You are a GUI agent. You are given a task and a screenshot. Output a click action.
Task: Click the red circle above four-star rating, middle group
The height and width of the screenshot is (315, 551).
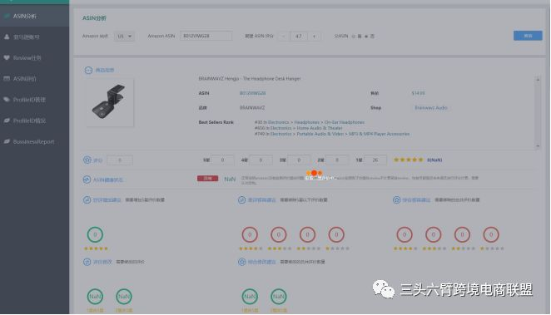point(250,234)
